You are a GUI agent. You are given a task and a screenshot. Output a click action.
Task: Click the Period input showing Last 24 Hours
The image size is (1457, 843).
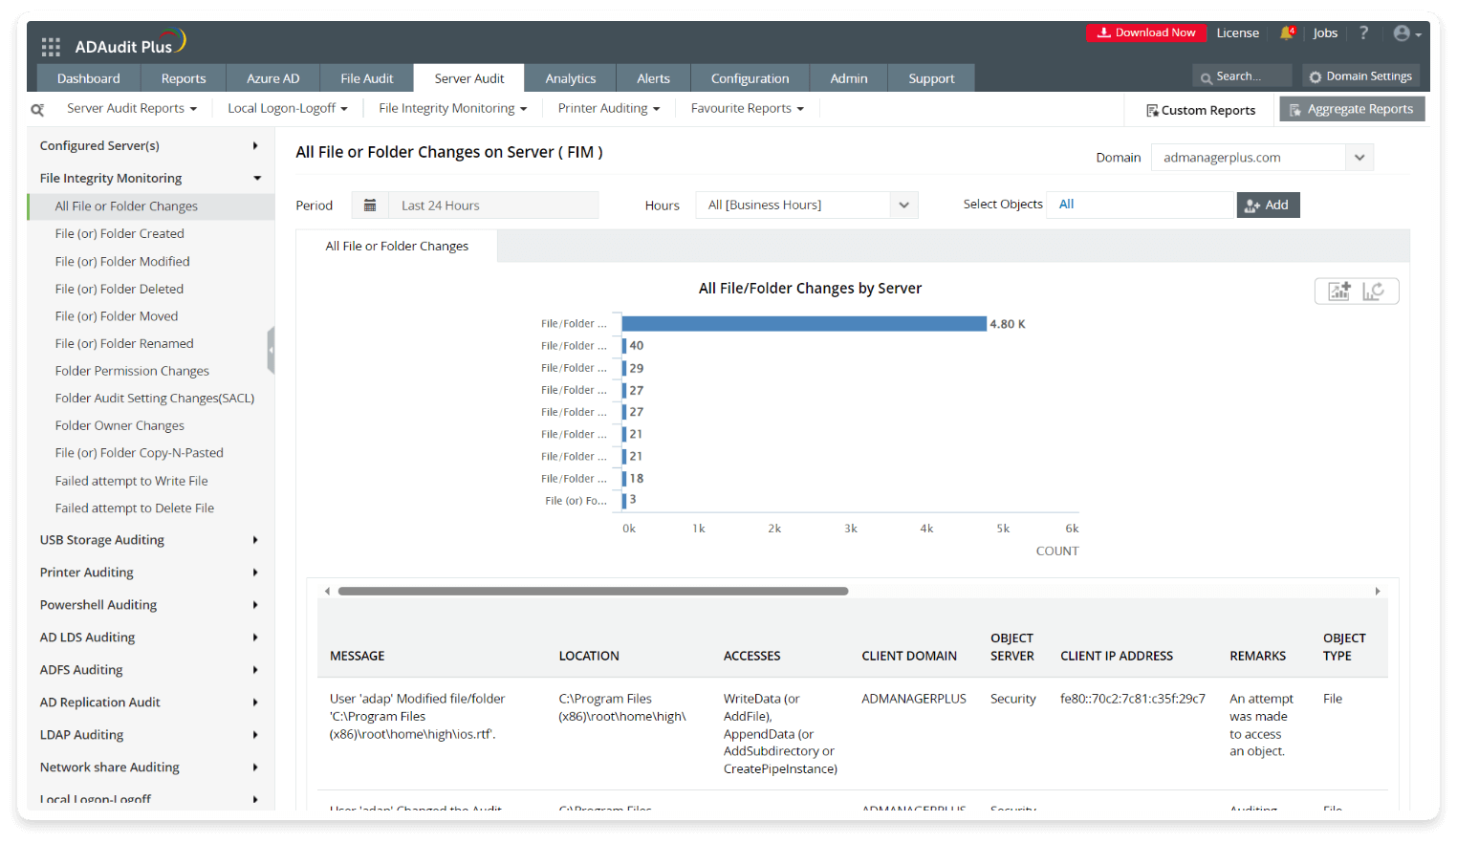[493, 205]
